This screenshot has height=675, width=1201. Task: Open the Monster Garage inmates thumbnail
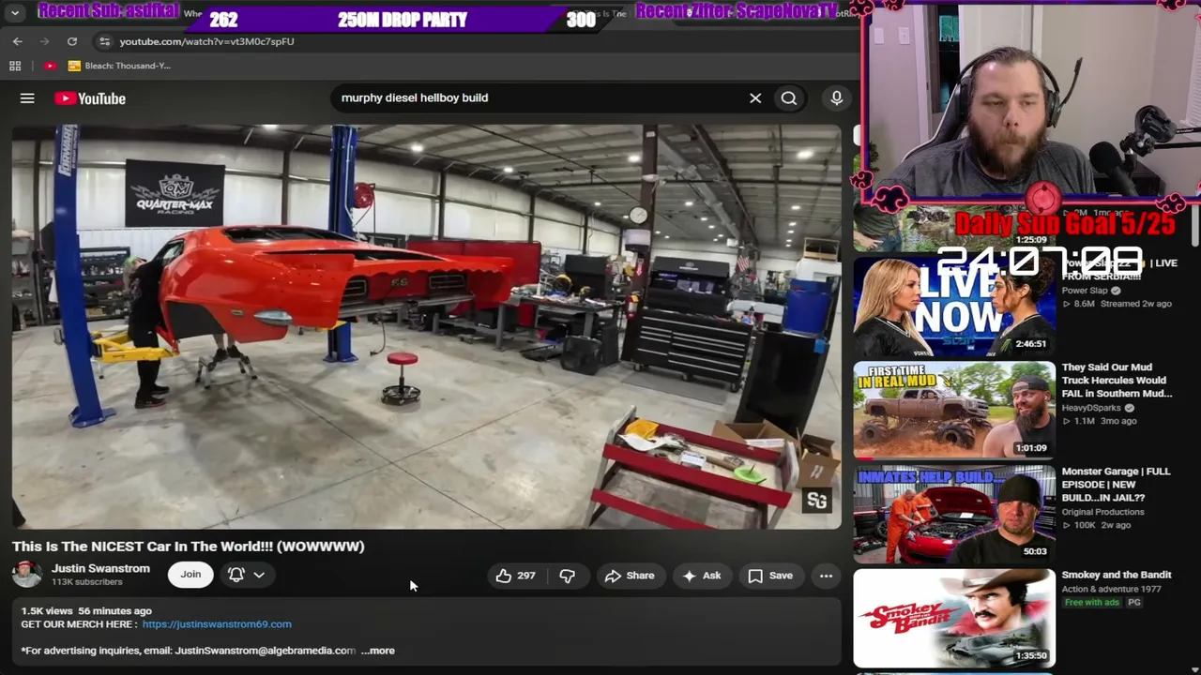point(954,514)
